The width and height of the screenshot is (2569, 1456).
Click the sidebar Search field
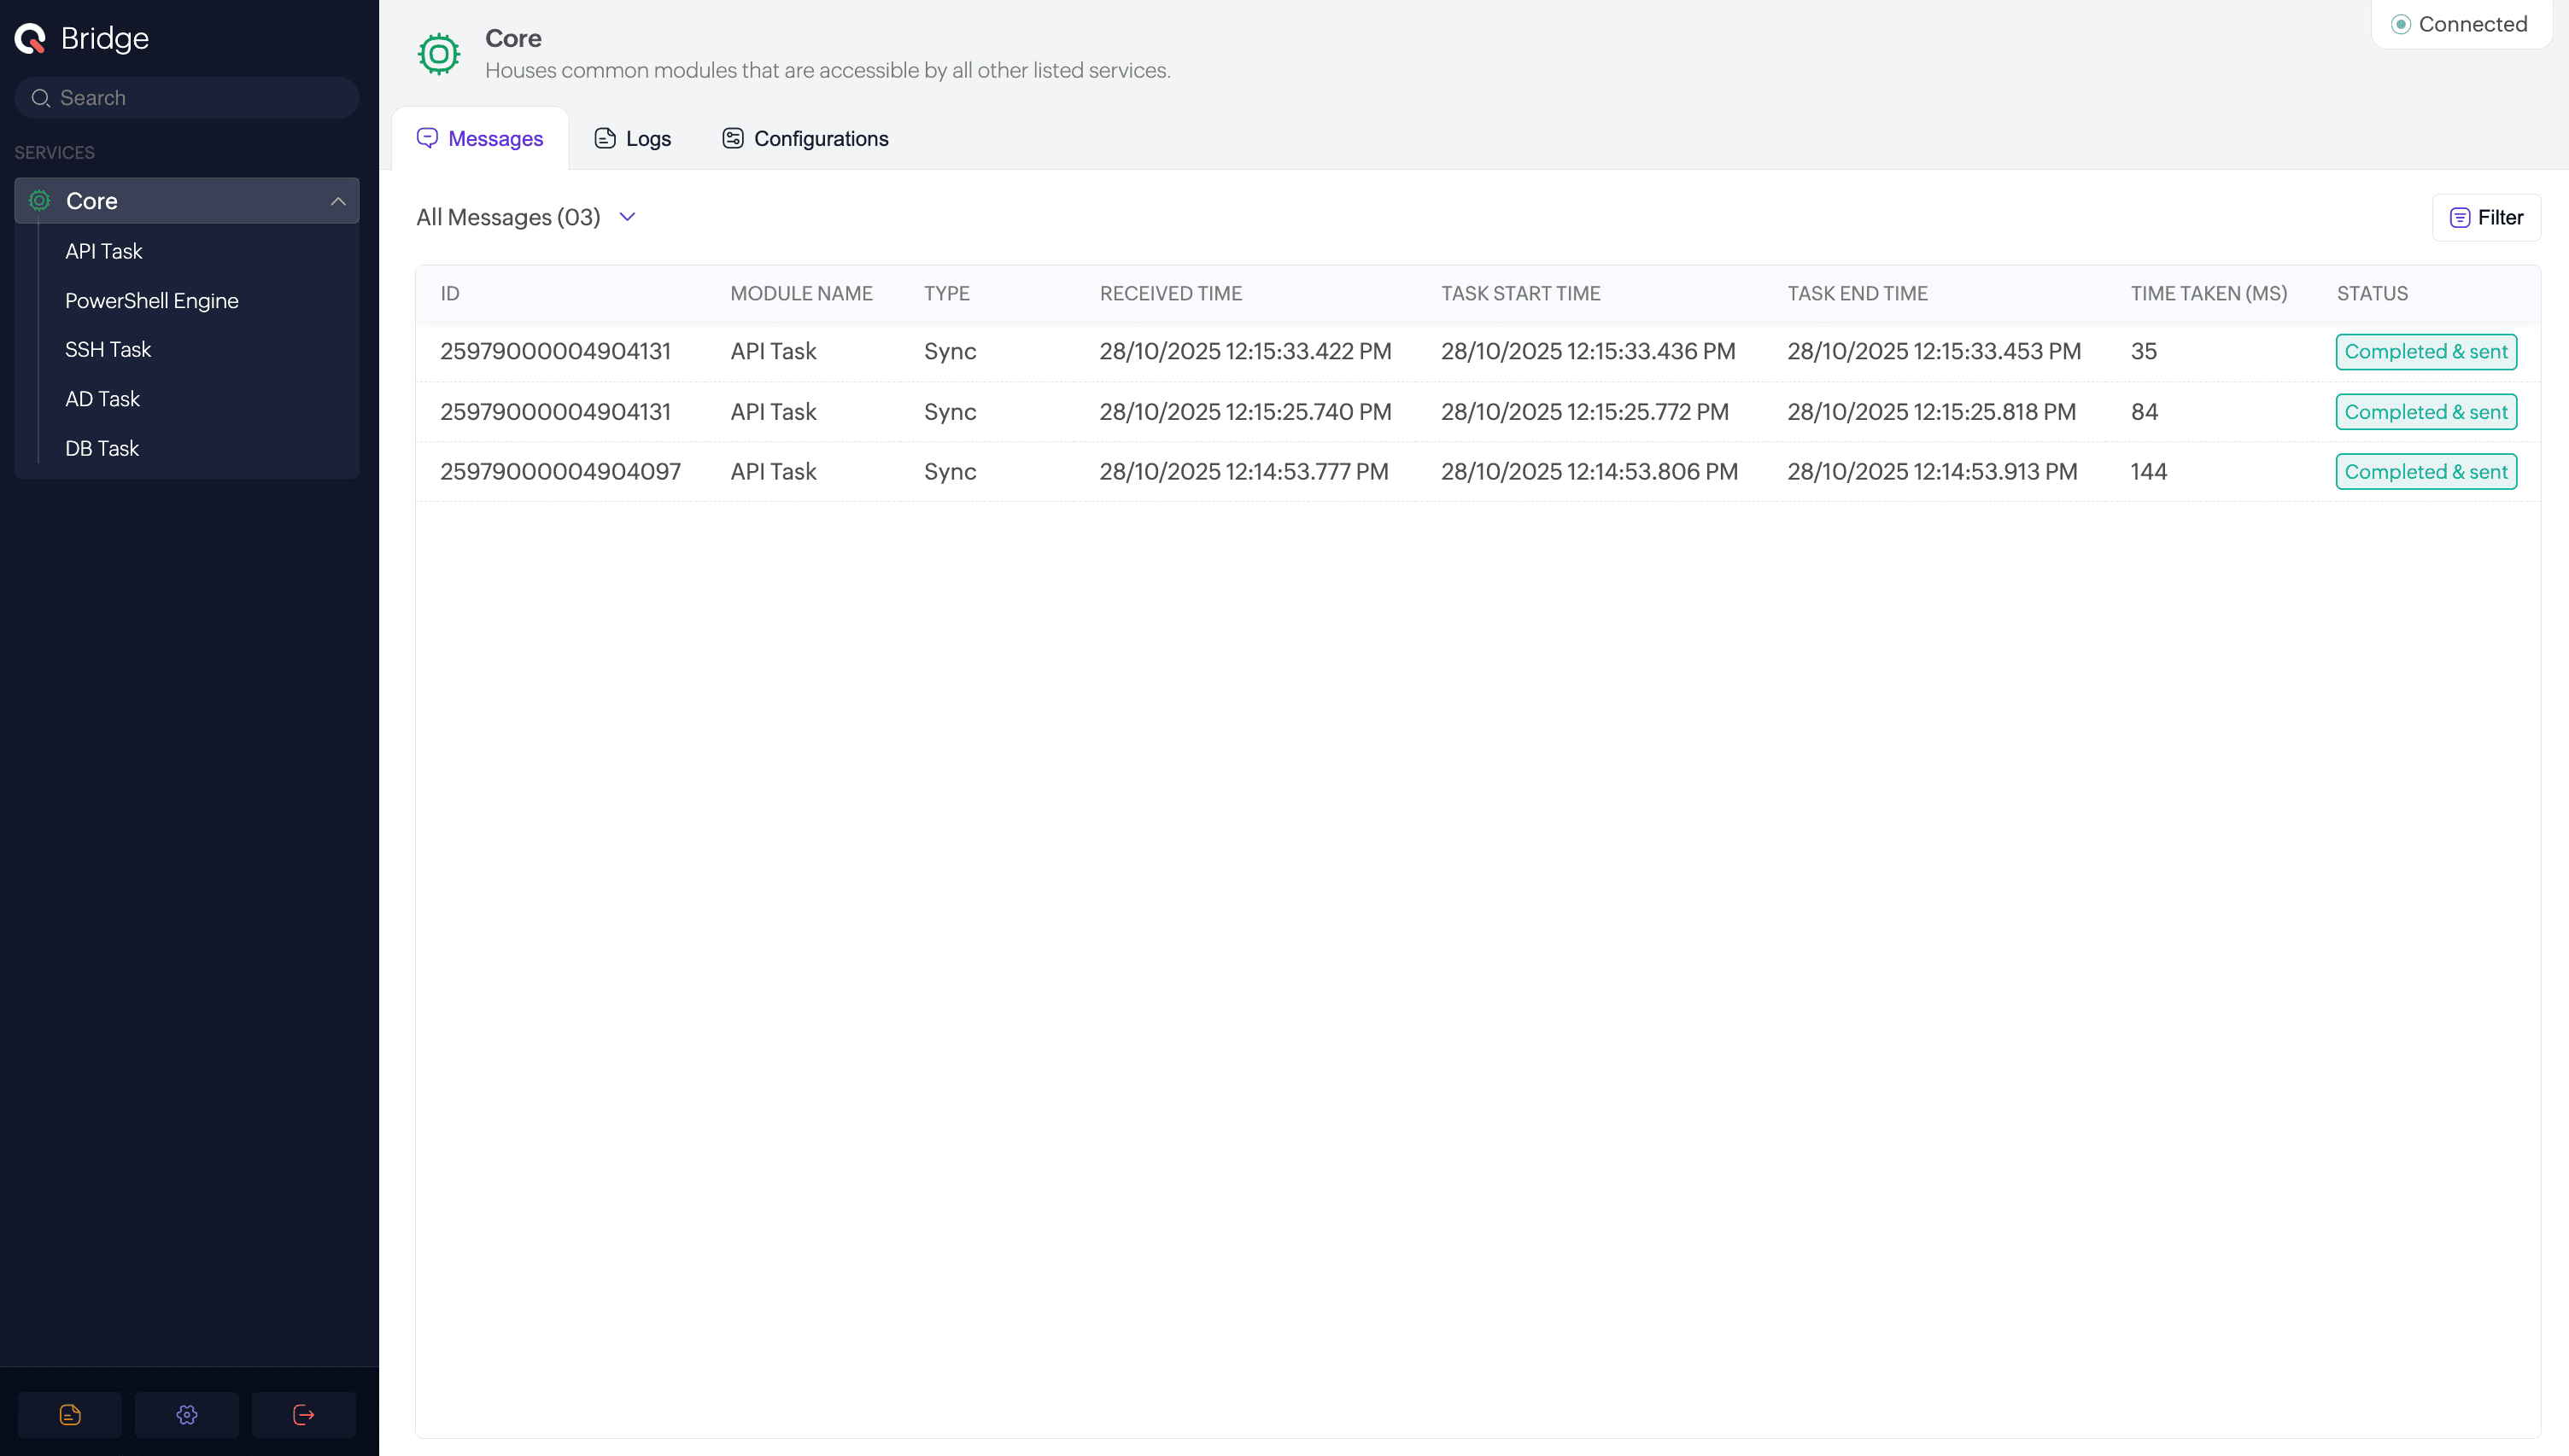(200, 98)
